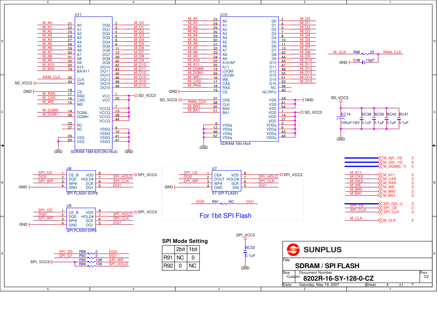Select the U11 reference designator label
The image size is (438, 310).
[78, 15]
